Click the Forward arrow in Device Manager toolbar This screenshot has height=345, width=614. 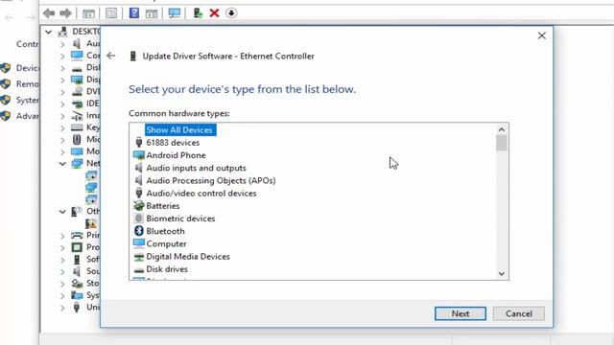(65, 13)
